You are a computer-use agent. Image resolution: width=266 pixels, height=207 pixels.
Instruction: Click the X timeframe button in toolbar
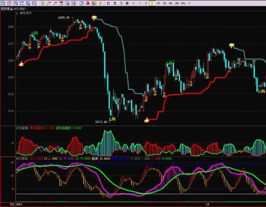click(x=134, y=3)
